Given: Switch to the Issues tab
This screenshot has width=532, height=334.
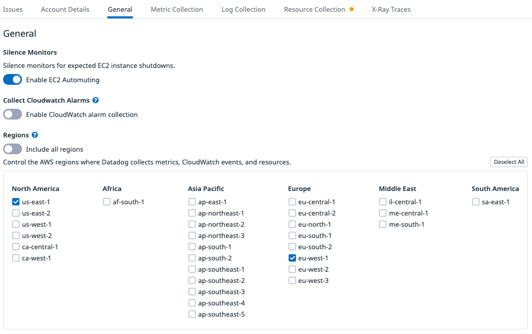Looking at the screenshot, I should pyautogui.click(x=13, y=9).
